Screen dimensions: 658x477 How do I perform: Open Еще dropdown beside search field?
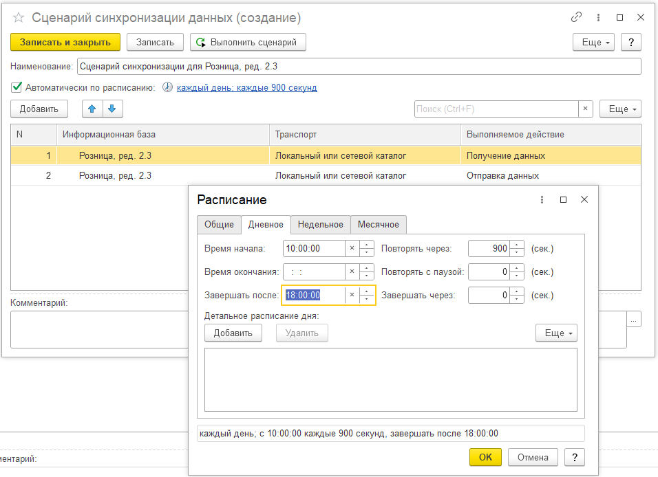tap(619, 109)
